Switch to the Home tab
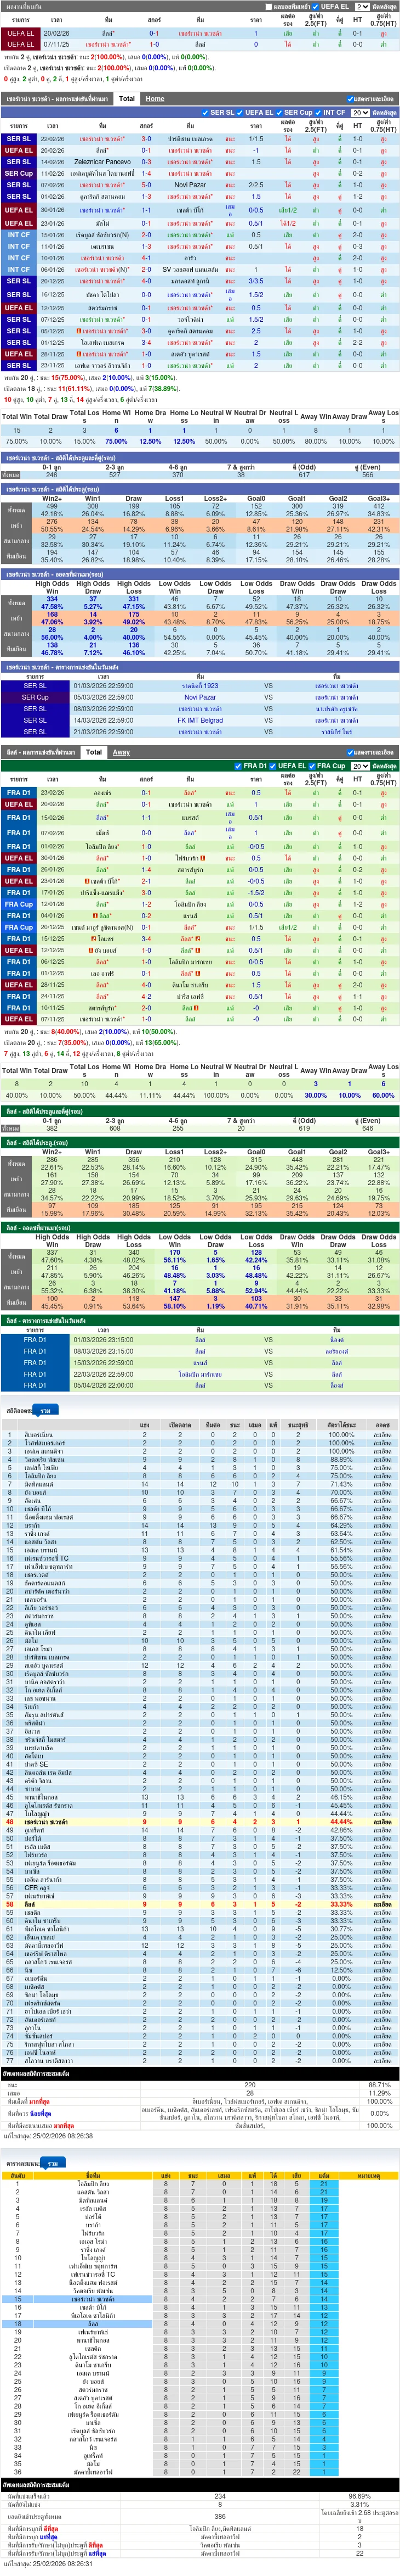 point(155,99)
